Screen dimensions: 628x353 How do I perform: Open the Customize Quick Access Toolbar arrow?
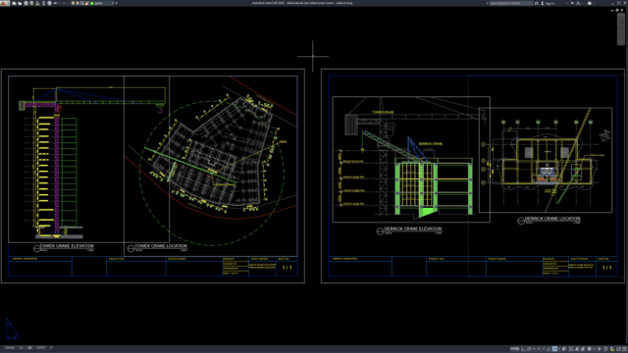[116, 3]
